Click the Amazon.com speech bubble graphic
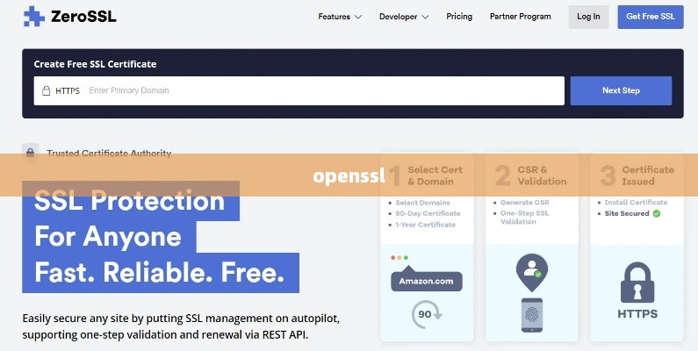698x351 pixels. coord(427,280)
